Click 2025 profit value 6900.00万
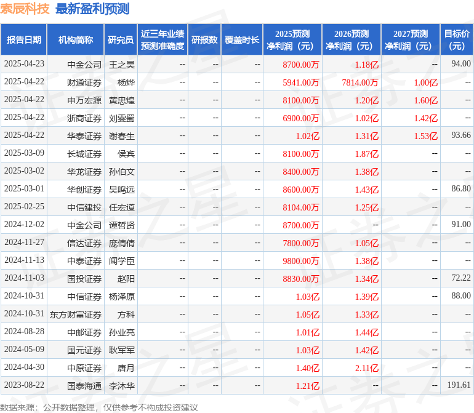 pyautogui.click(x=301, y=118)
